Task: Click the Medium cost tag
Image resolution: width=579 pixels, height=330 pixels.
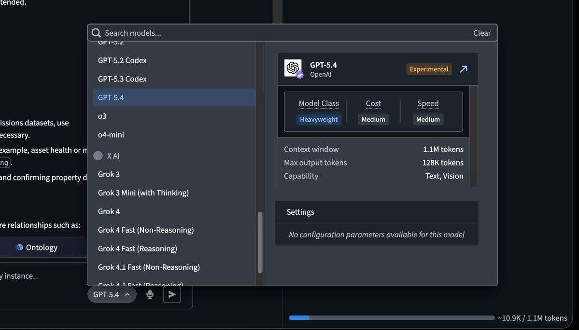Action: click(373, 120)
